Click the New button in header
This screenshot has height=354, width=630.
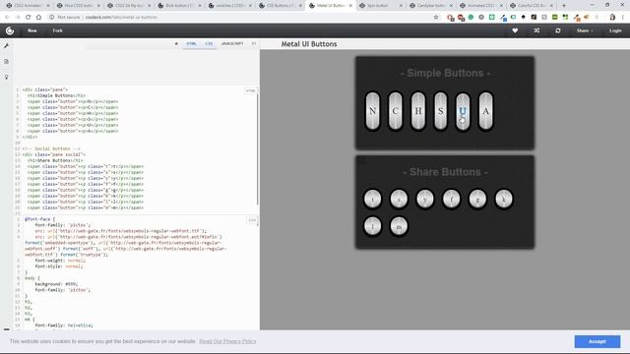[32, 30]
